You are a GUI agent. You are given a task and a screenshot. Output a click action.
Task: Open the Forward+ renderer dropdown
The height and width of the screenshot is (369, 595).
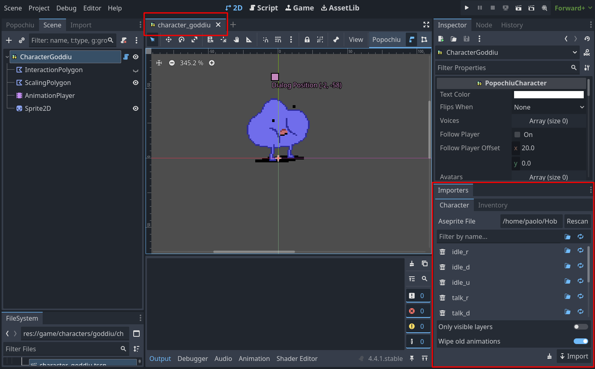[573, 8]
